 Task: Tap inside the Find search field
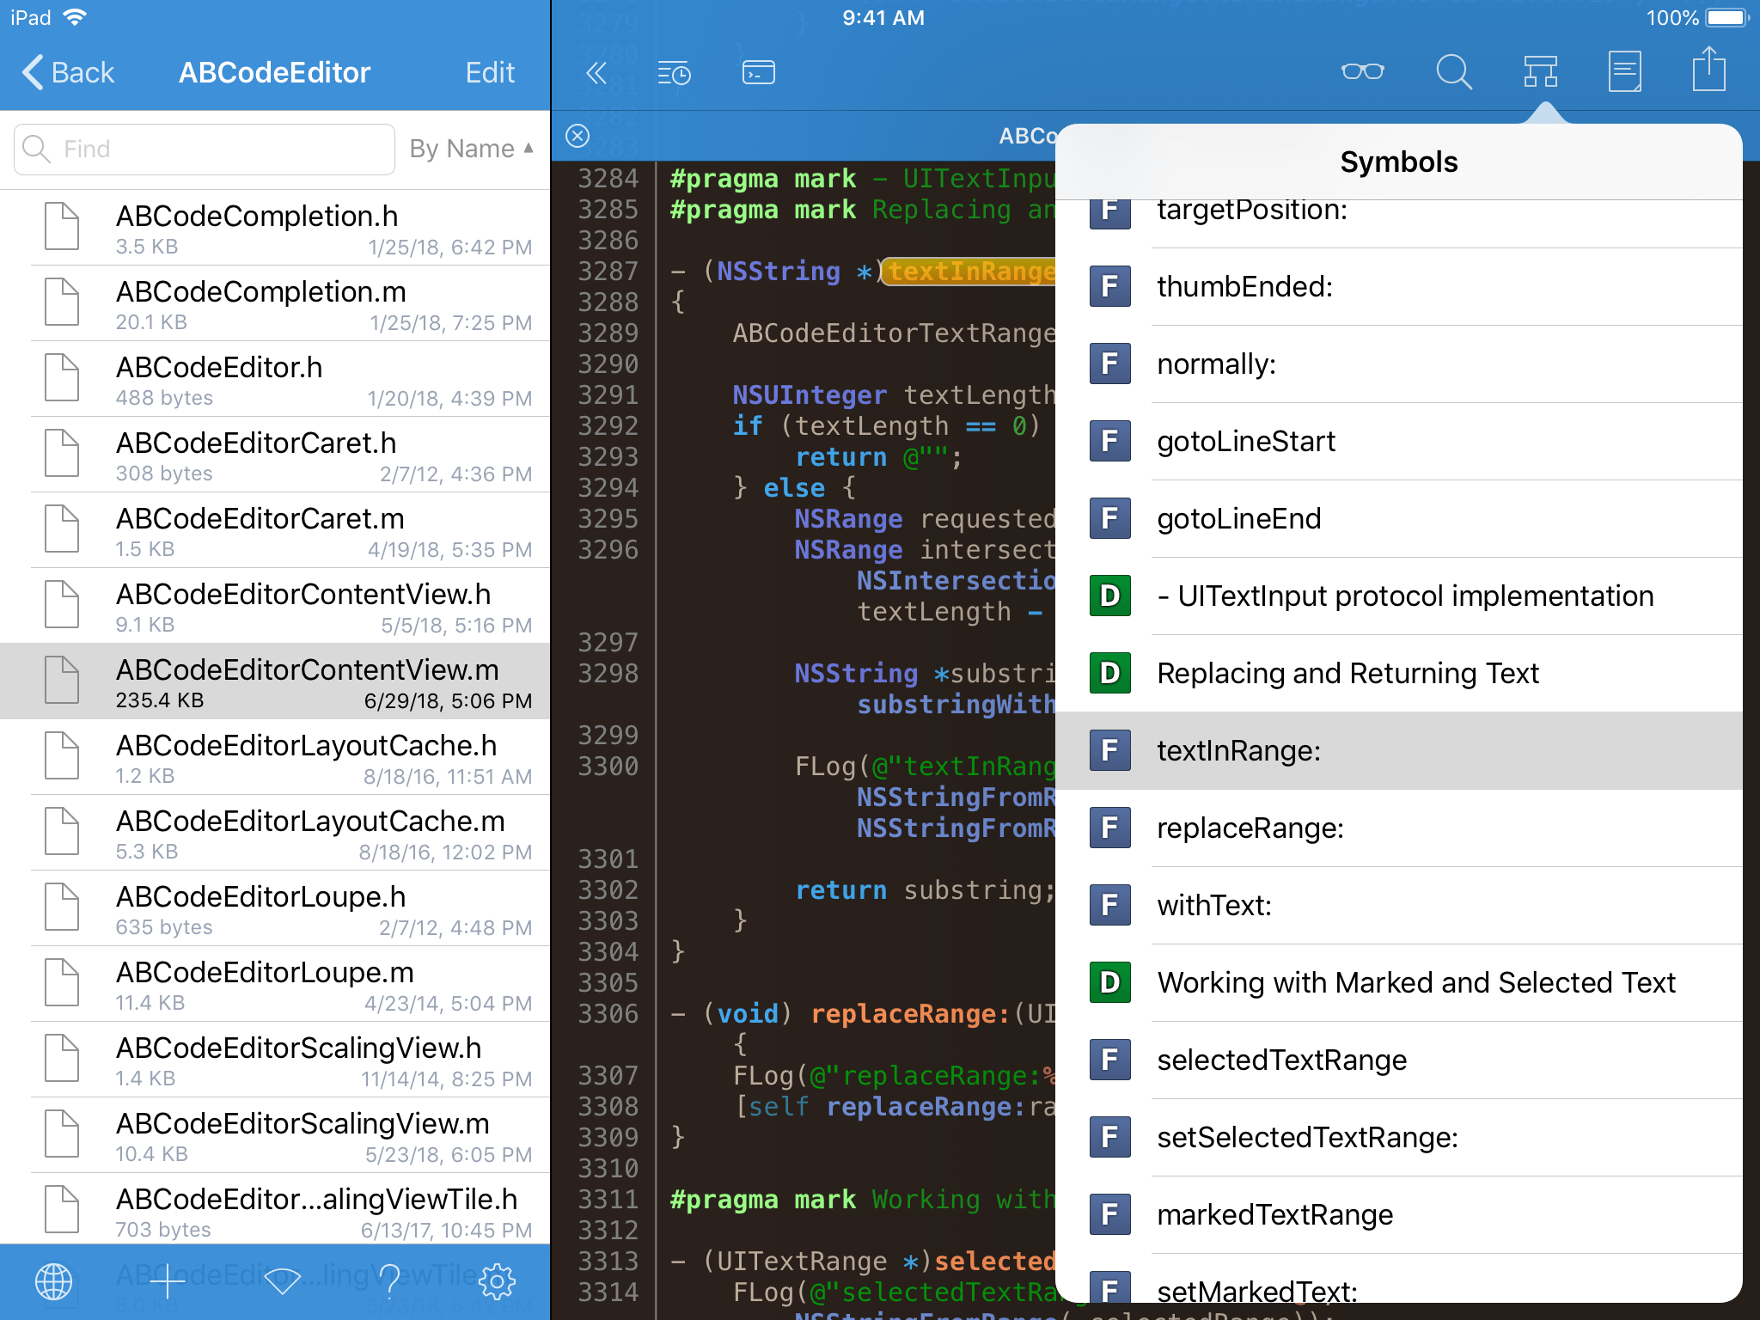click(x=204, y=149)
